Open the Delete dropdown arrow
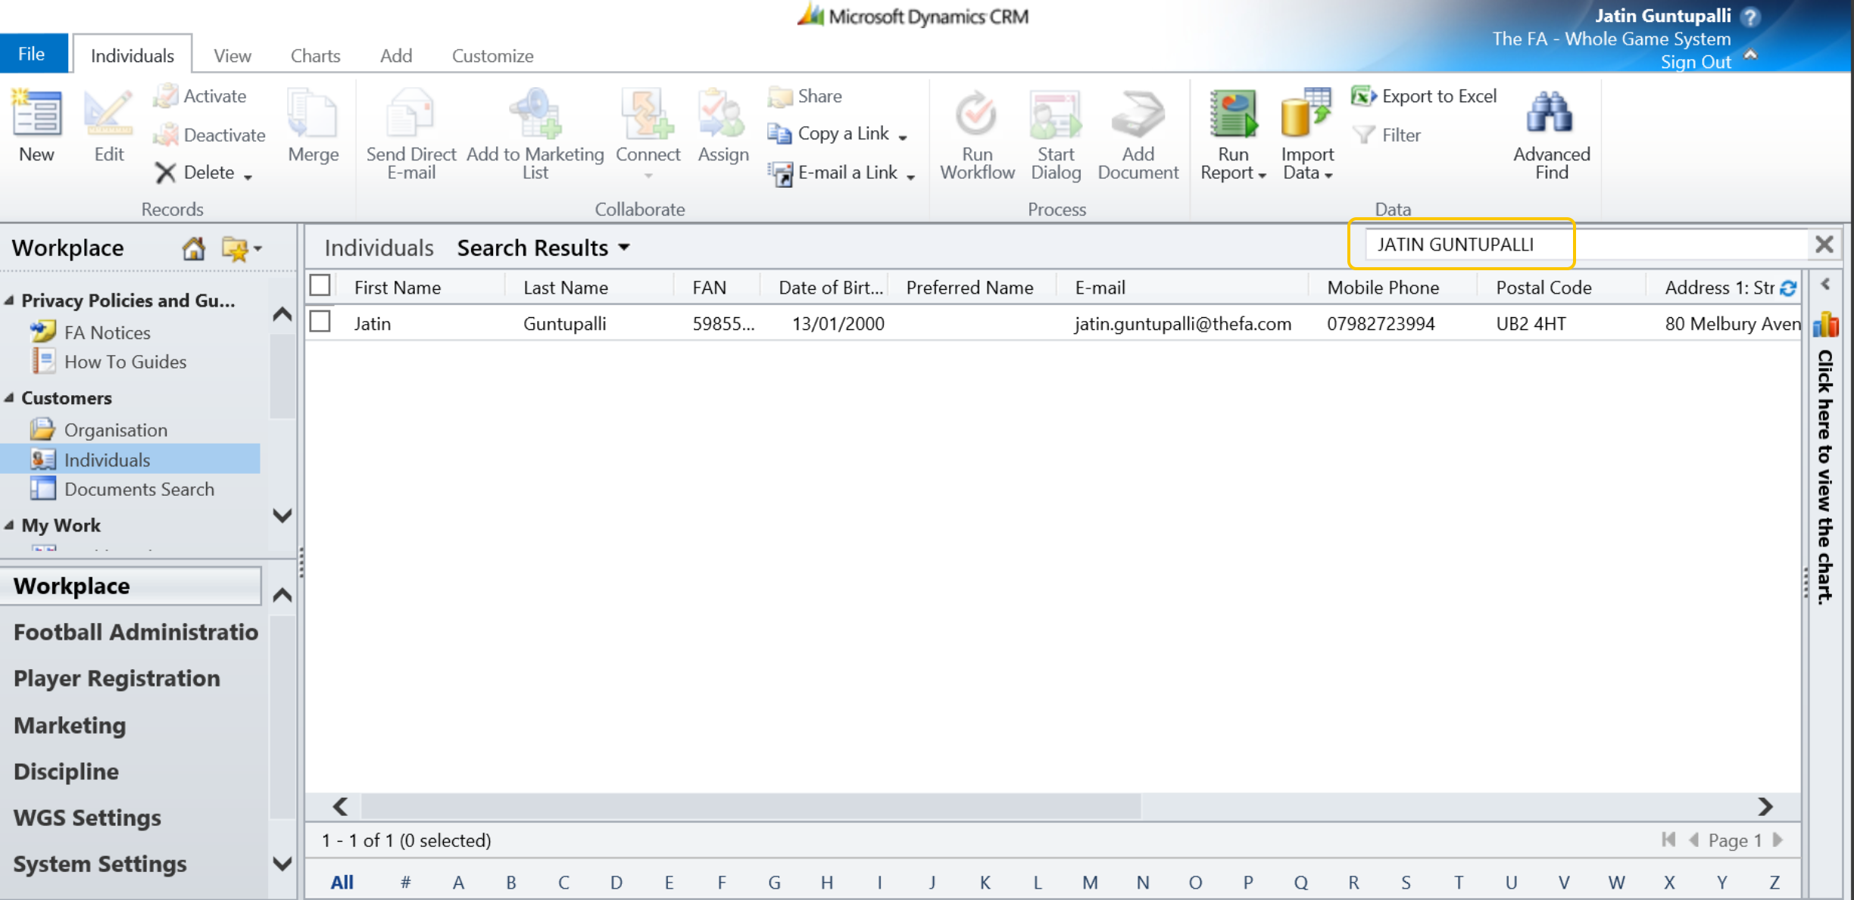 (x=248, y=176)
